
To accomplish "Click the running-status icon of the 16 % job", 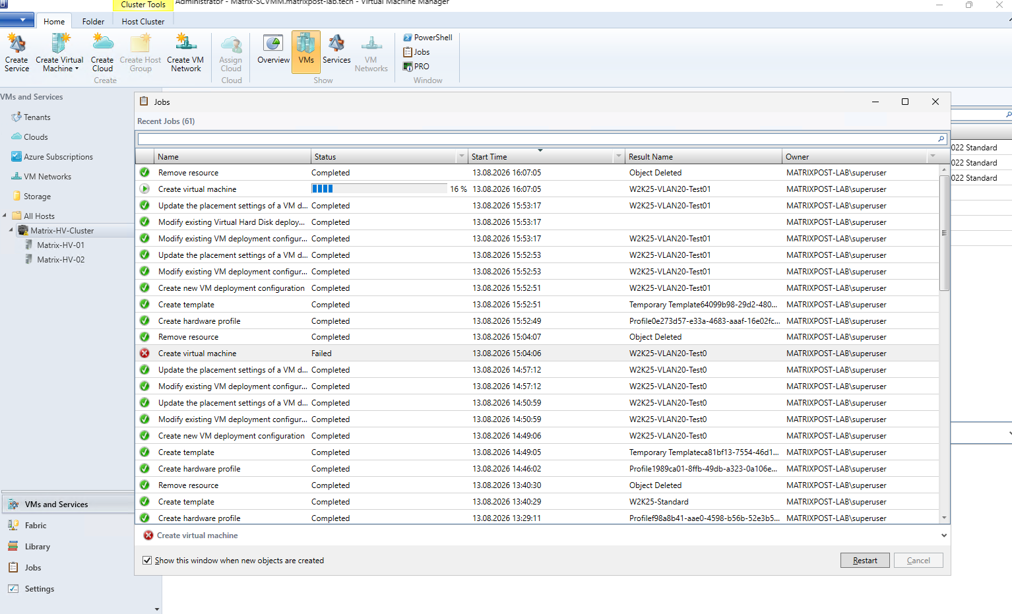I will [144, 189].
